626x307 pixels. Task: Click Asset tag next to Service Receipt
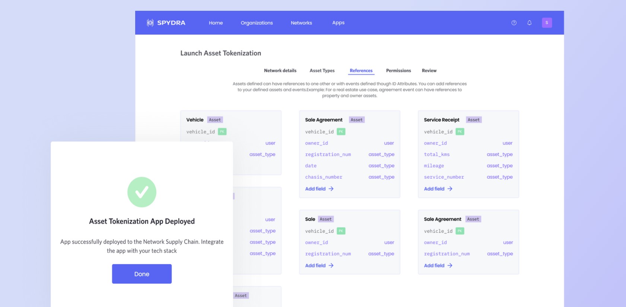click(474, 120)
